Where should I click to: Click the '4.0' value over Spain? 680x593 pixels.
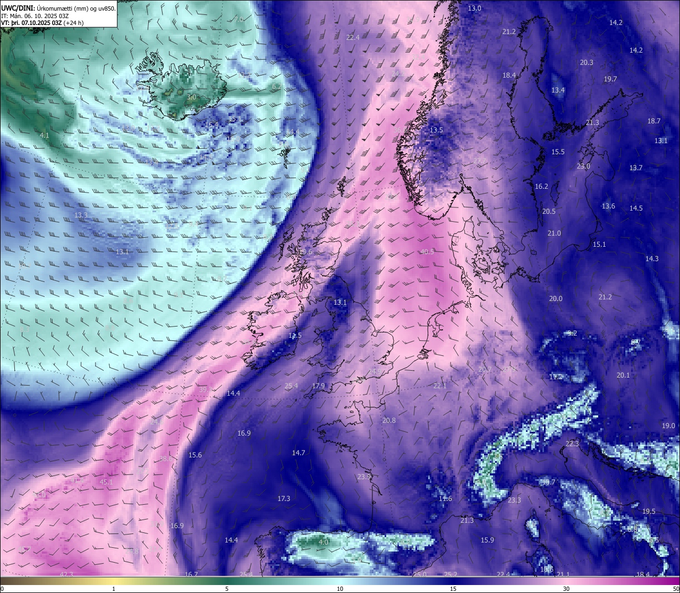coord(324,542)
